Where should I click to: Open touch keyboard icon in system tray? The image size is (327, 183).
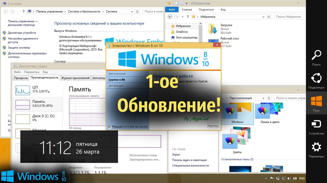coord(295,178)
